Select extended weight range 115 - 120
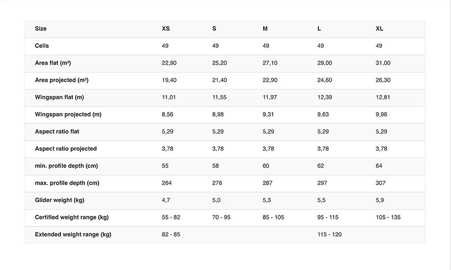This screenshot has width=451, height=270. click(x=329, y=234)
